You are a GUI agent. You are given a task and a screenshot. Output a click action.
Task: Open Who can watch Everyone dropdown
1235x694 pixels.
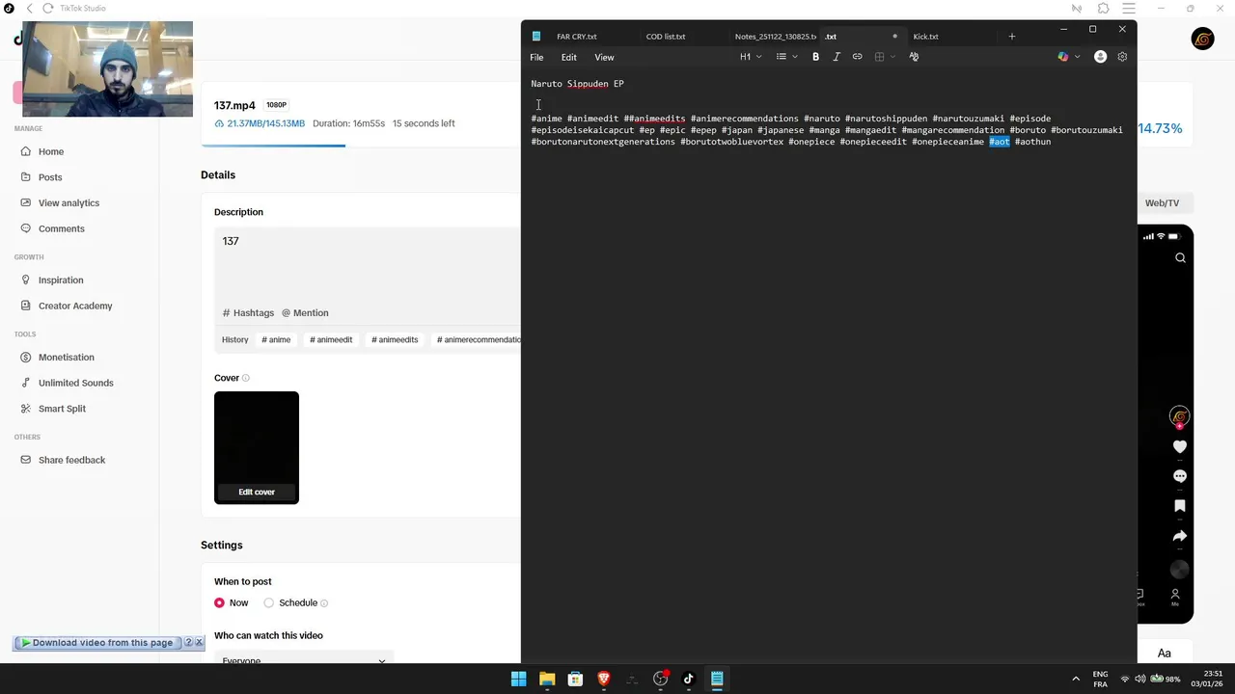pos(303,660)
